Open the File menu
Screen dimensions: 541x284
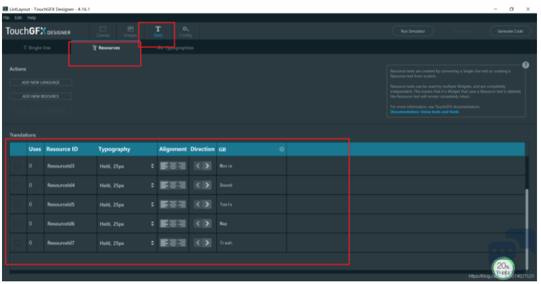click(x=6, y=17)
